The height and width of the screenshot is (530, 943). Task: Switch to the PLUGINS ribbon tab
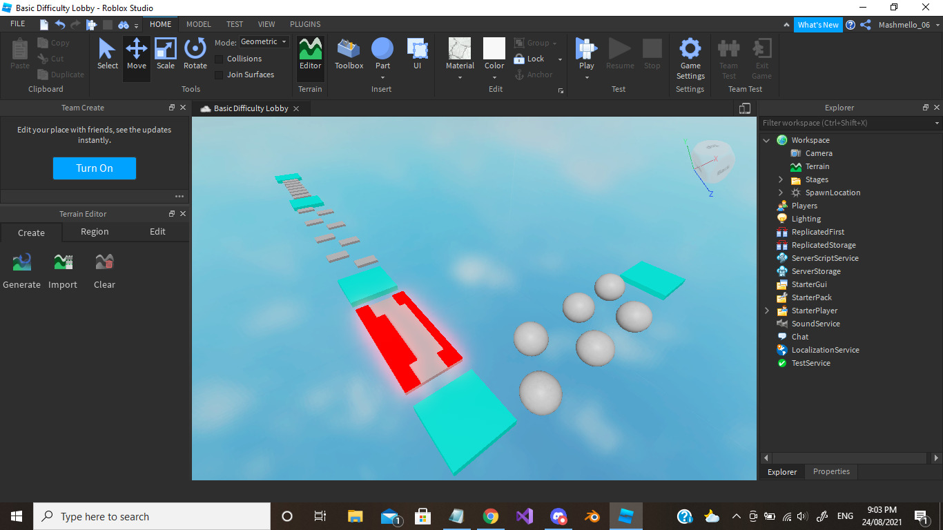[x=305, y=24]
